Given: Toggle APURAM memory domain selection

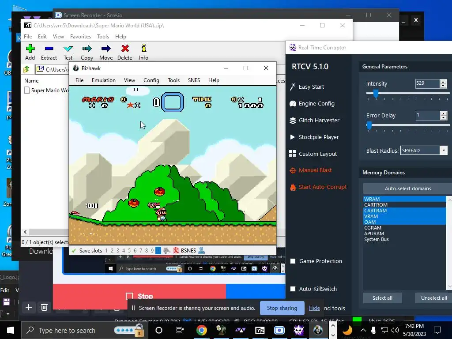Looking at the screenshot, I should point(404,234).
